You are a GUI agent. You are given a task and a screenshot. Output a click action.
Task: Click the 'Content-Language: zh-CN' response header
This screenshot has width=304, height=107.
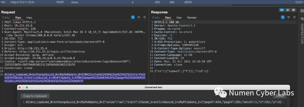173,55
